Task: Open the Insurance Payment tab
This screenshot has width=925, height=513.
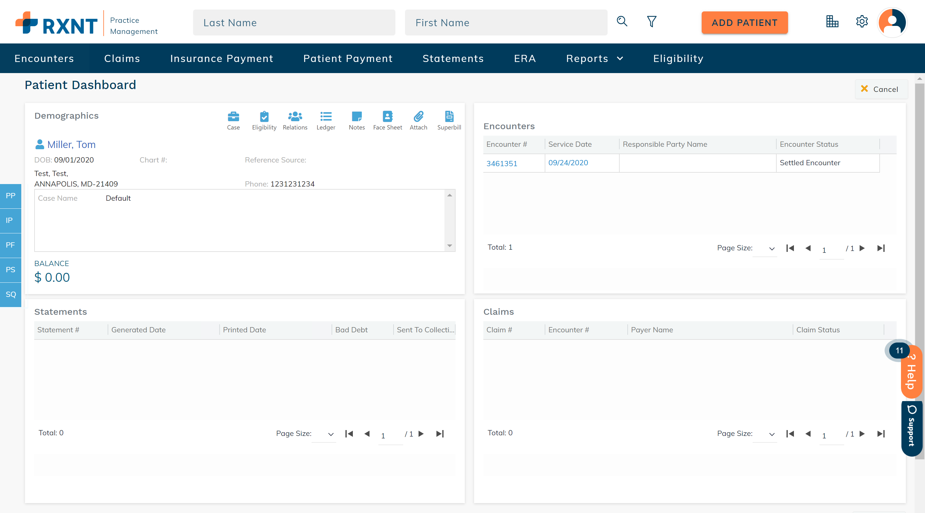Action: [x=221, y=59]
